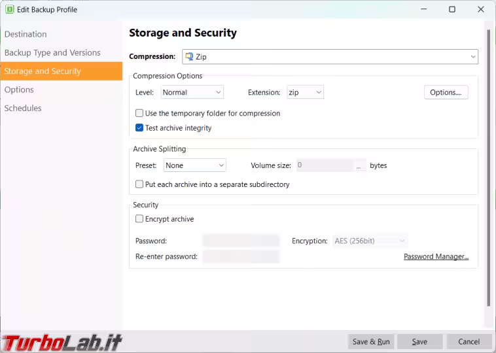This screenshot has height=353, width=496.
Task: Open the Schedules section
Action: [x=23, y=108]
